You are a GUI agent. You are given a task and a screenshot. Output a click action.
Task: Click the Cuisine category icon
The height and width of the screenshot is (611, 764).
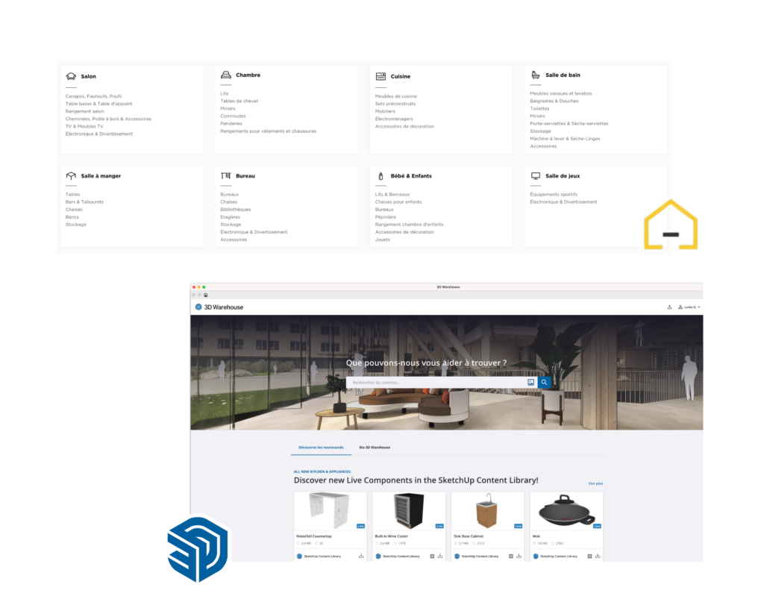[x=381, y=77]
